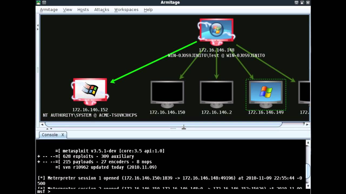Close the Console tab with X
346x194 pixels.
tap(62, 135)
